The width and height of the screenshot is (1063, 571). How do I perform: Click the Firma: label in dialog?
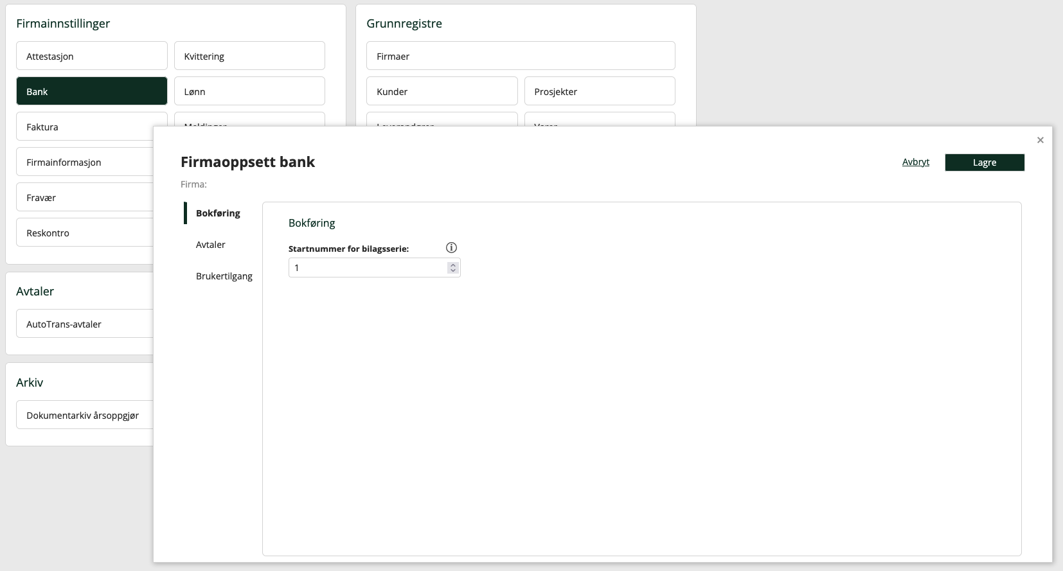coord(193,184)
